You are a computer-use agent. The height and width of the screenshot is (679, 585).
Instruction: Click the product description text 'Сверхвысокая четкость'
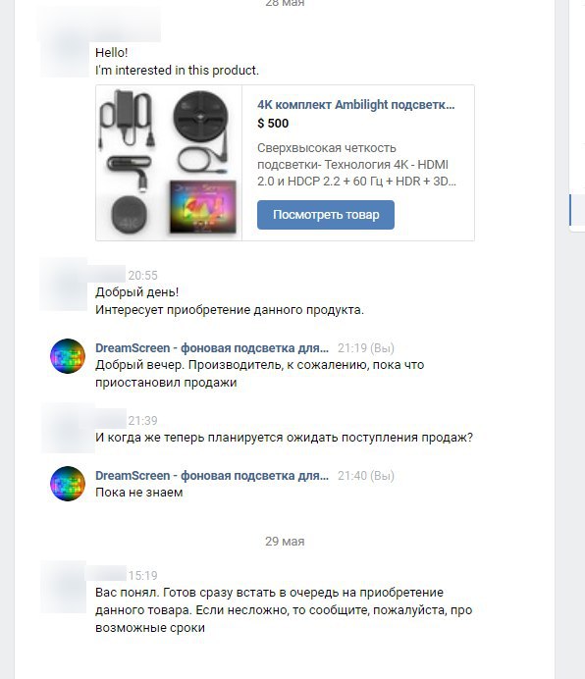tap(327, 148)
